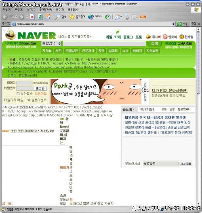Open Search pane magnifier icon
Viewport: 202px width, 213px height.
tap(57, 17)
